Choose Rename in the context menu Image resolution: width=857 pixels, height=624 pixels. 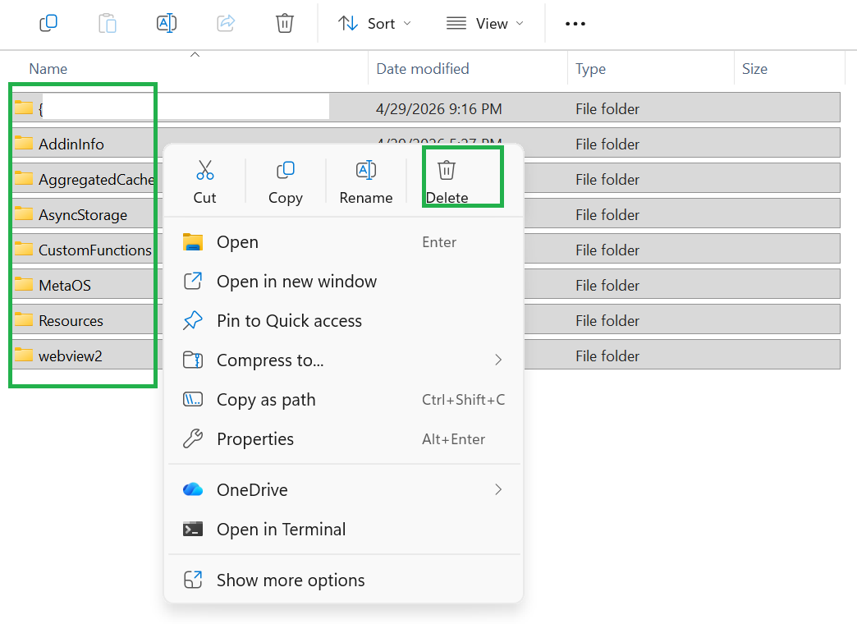pos(365,182)
